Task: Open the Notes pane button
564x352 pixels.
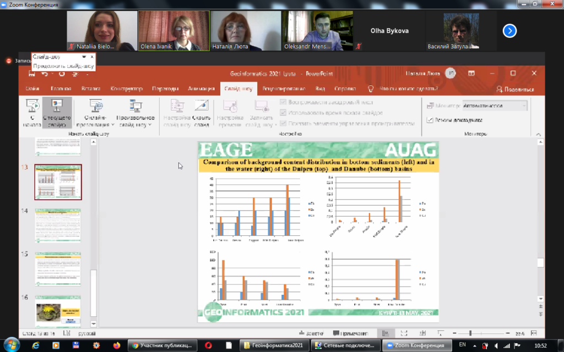Action: tap(311, 333)
